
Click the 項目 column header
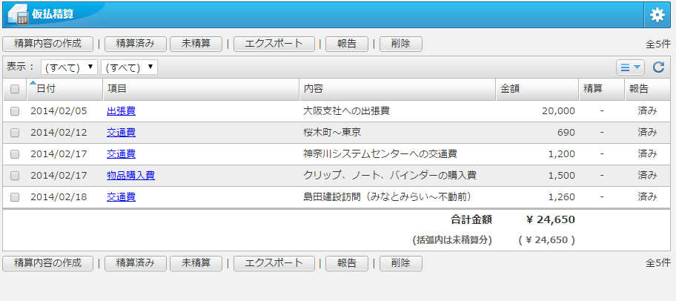pyautogui.click(x=117, y=89)
